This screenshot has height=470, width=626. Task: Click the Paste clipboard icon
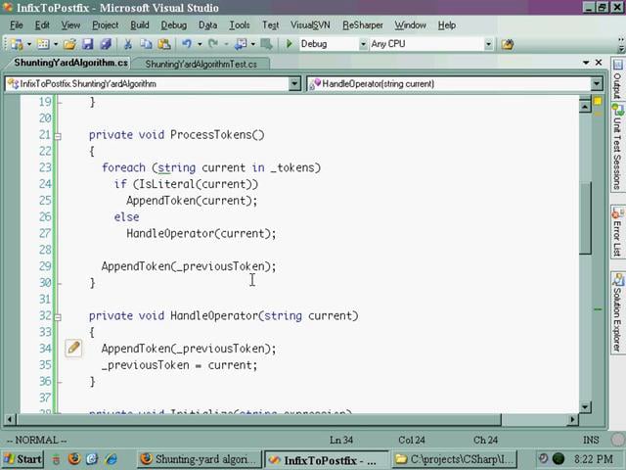tap(164, 44)
